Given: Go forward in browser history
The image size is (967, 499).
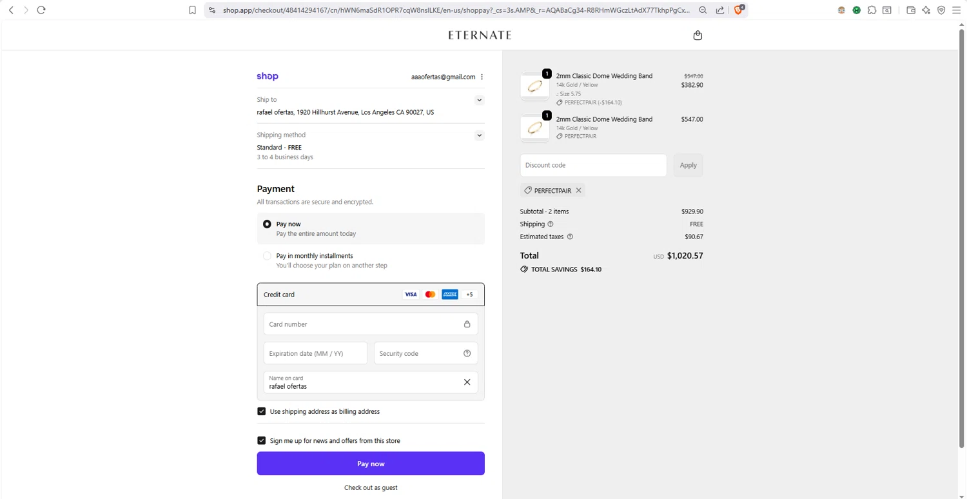Looking at the screenshot, I should (x=26, y=10).
